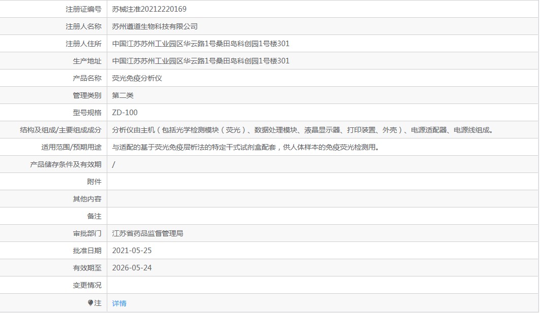Click the 生产地址 label
The height and width of the screenshot is (313, 540).
click(x=87, y=61)
